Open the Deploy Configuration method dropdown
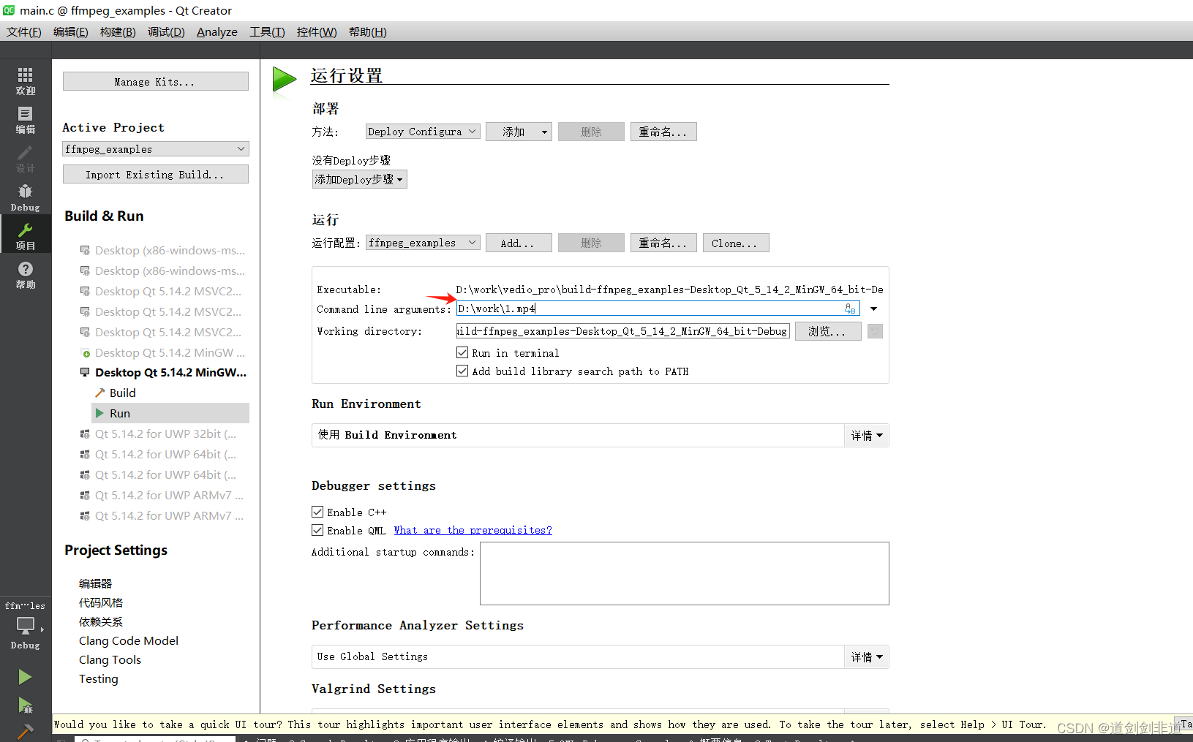The image size is (1193, 742). click(423, 132)
